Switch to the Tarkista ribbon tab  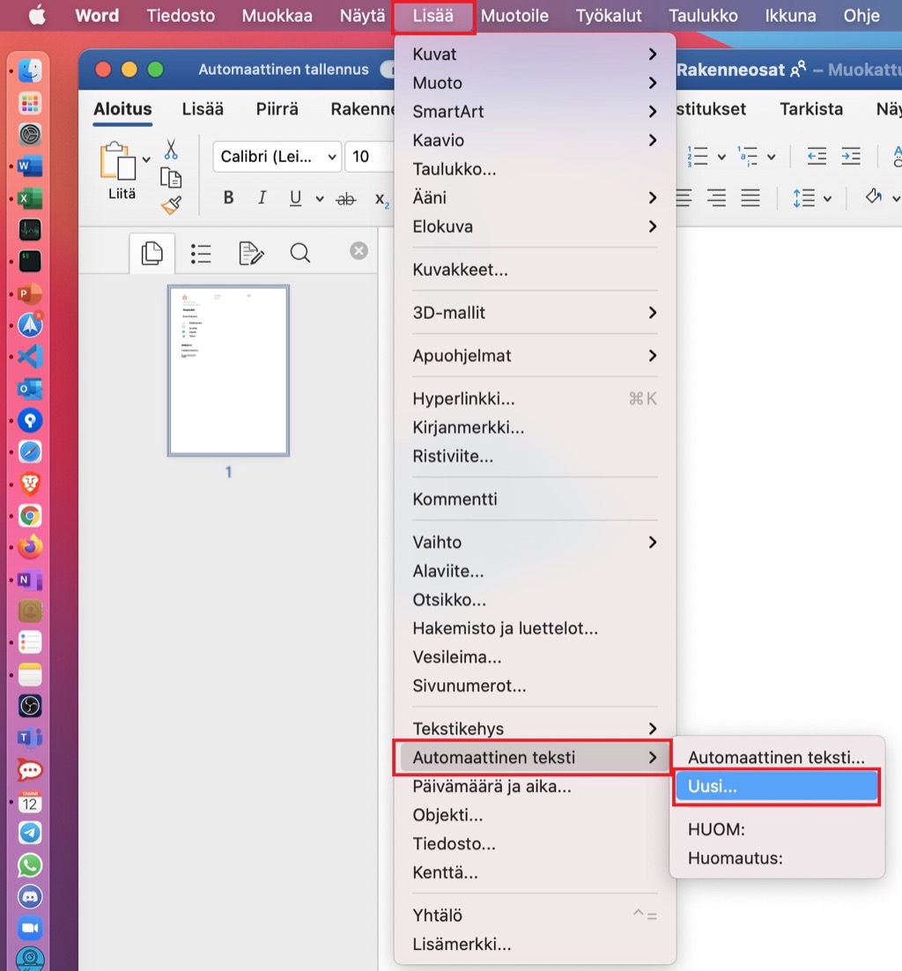(811, 109)
